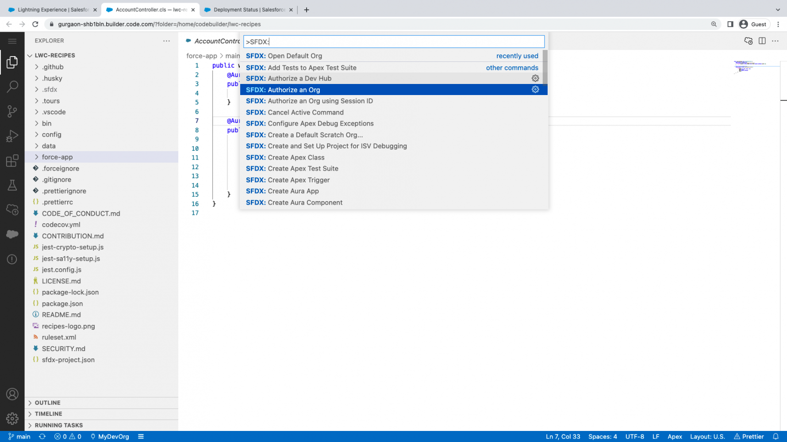787x442 pixels.
Task: Toggle browser side panel icon
Action: [730, 24]
